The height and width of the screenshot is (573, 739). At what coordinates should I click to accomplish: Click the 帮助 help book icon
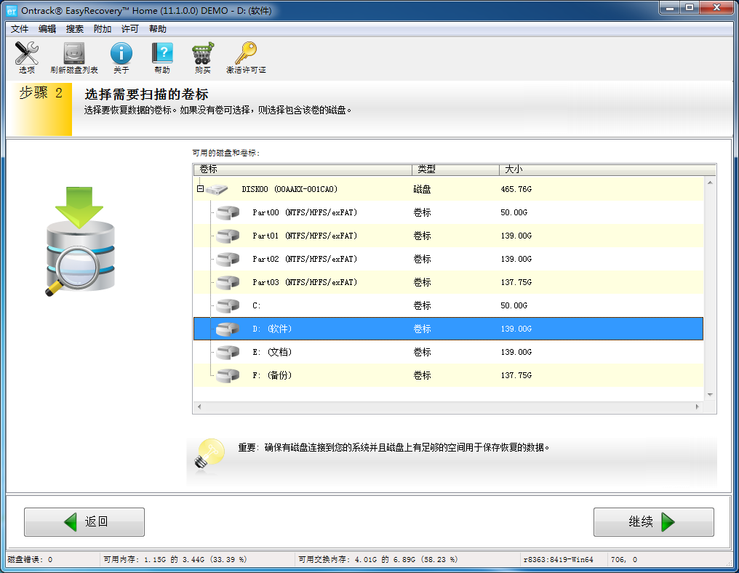161,54
